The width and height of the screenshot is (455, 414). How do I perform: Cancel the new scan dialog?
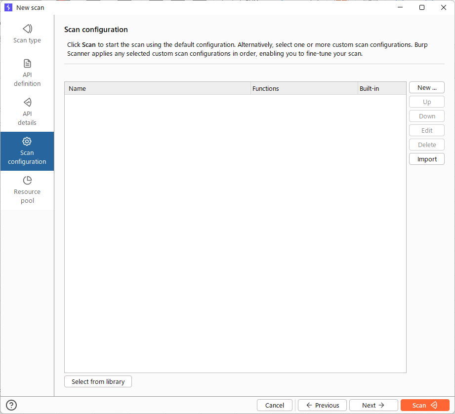click(x=275, y=405)
